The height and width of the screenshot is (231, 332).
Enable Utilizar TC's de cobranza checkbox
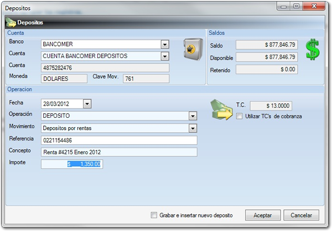tap(239, 116)
